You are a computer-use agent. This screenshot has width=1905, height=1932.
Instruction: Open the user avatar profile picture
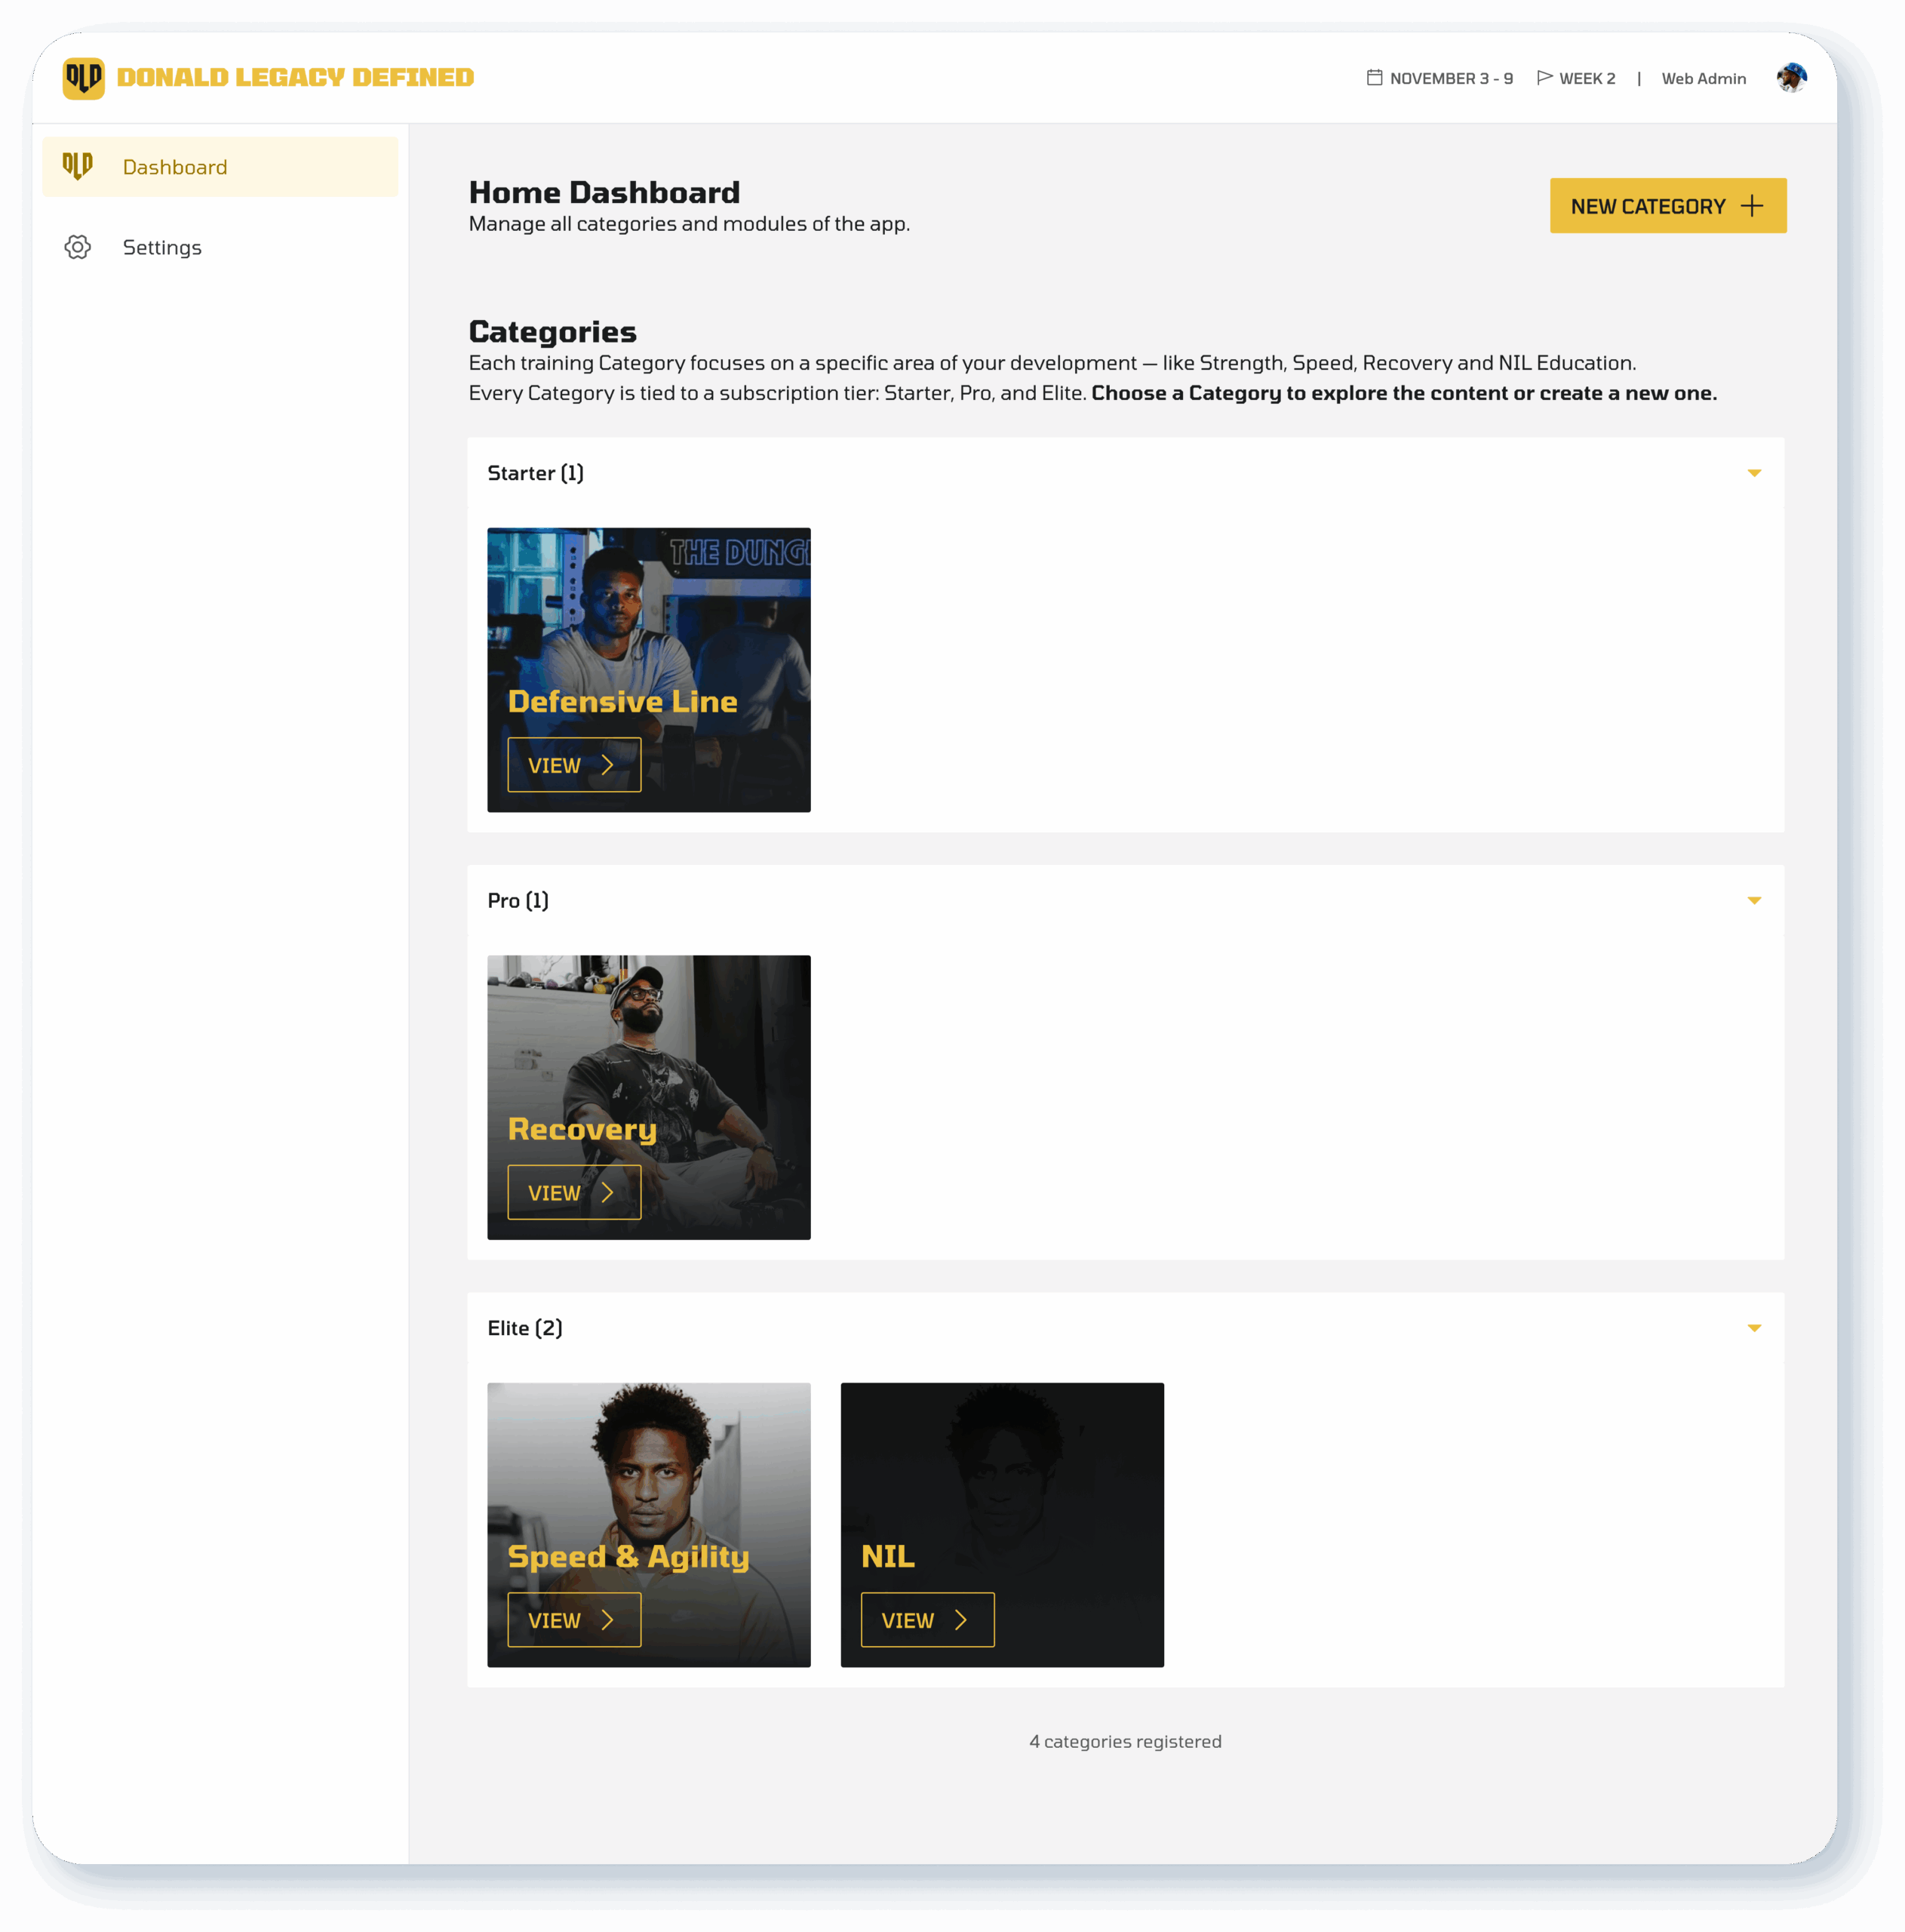pyautogui.click(x=1791, y=78)
